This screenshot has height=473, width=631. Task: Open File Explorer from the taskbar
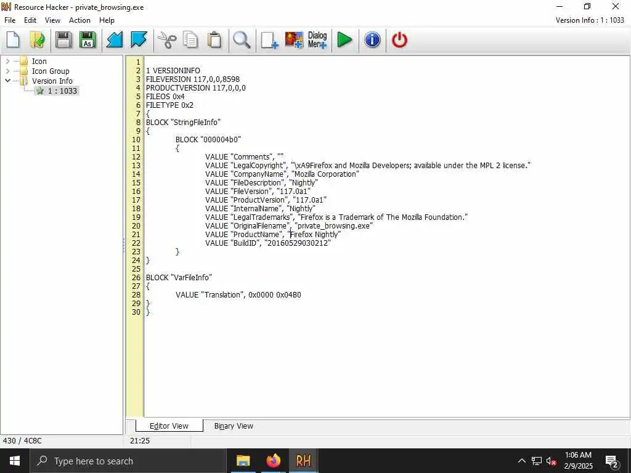(243, 461)
